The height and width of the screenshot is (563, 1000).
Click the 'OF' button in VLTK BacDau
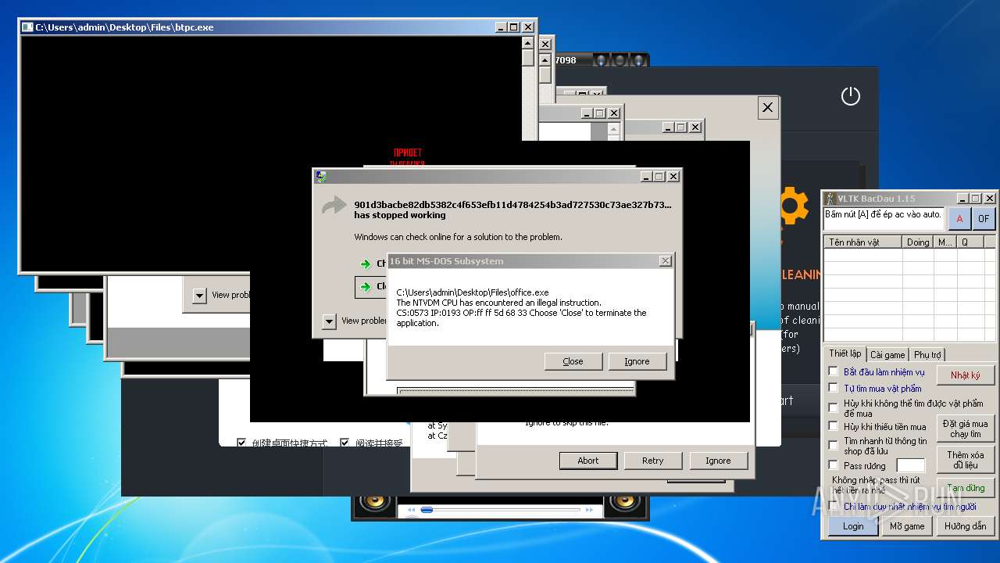(x=984, y=219)
